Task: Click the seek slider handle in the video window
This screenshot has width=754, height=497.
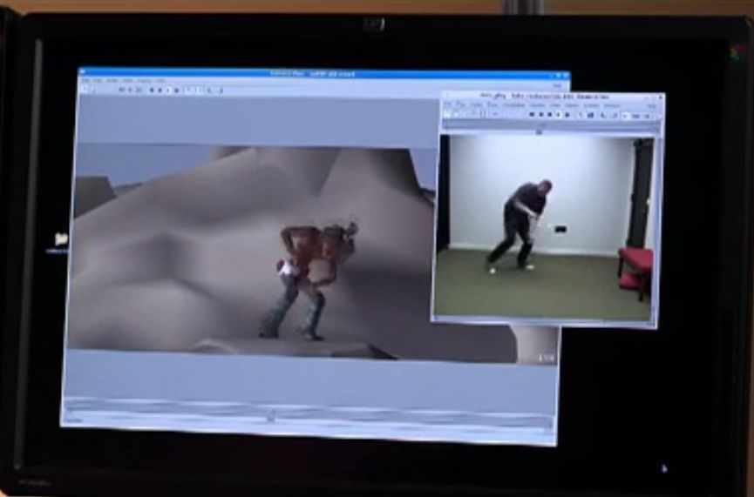Action: pyautogui.click(x=539, y=131)
